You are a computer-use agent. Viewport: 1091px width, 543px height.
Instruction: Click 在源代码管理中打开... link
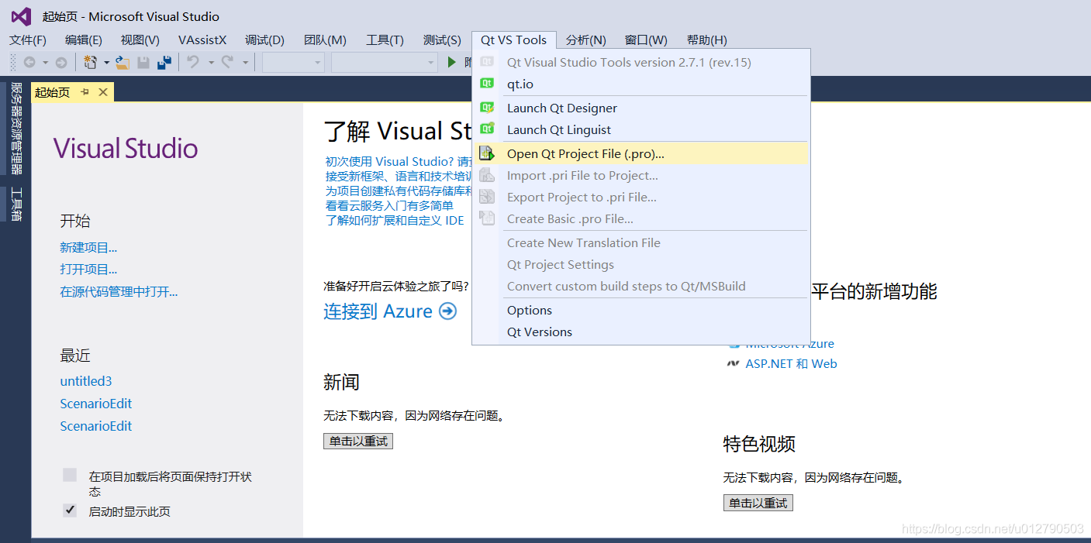[x=119, y=292]
